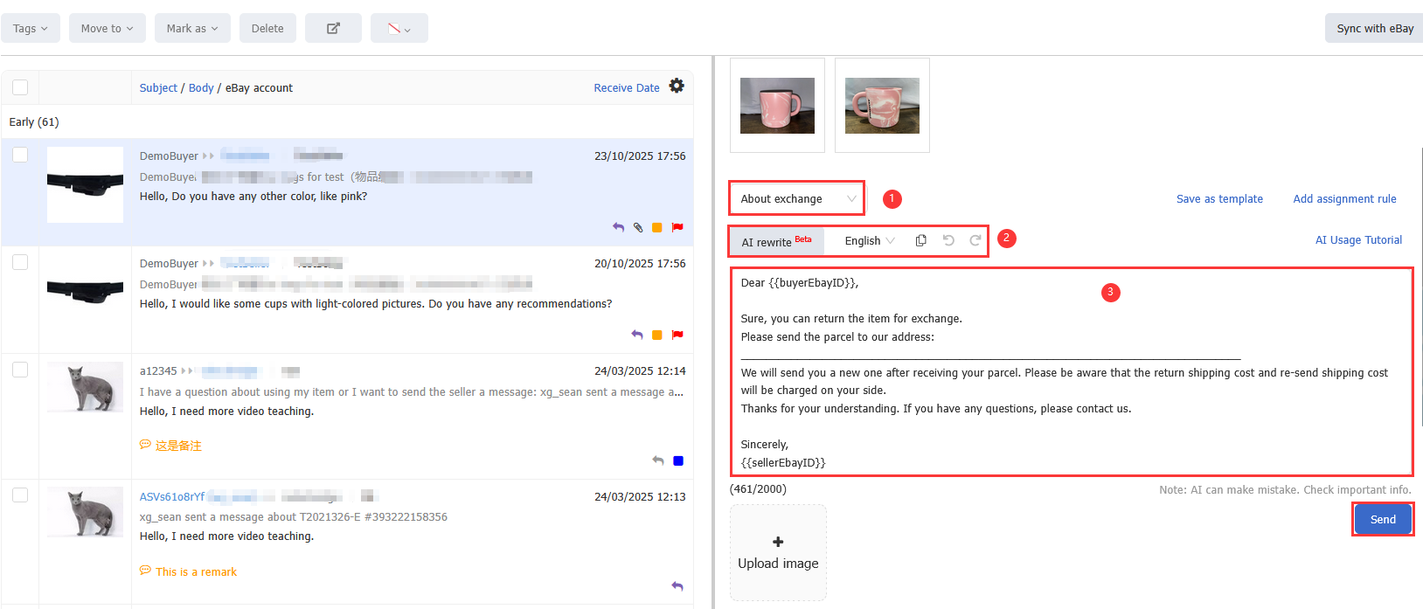The height and width of the screenshot is (609, 1423).
Task: Click the open-in-new-window icon button in toolbar
Action: [333, 28]
